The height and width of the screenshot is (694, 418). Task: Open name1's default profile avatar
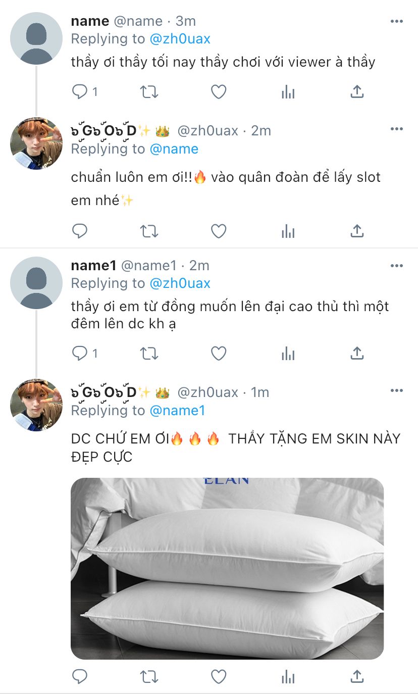[36, 283]
